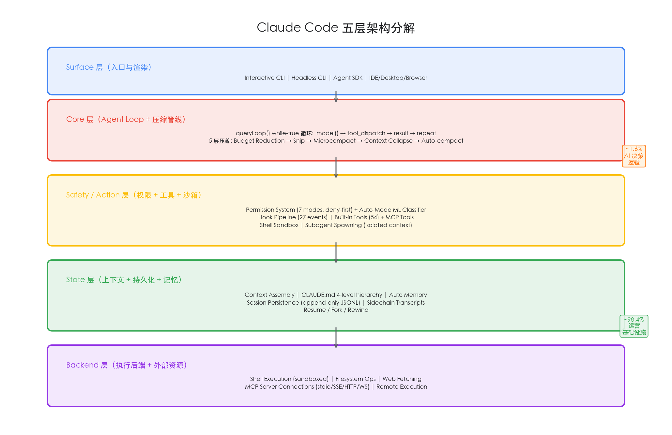Select the "Core 层（Agent Loop + 压缩管线）" heading
672x435 pixels.
tap(126, 120)
